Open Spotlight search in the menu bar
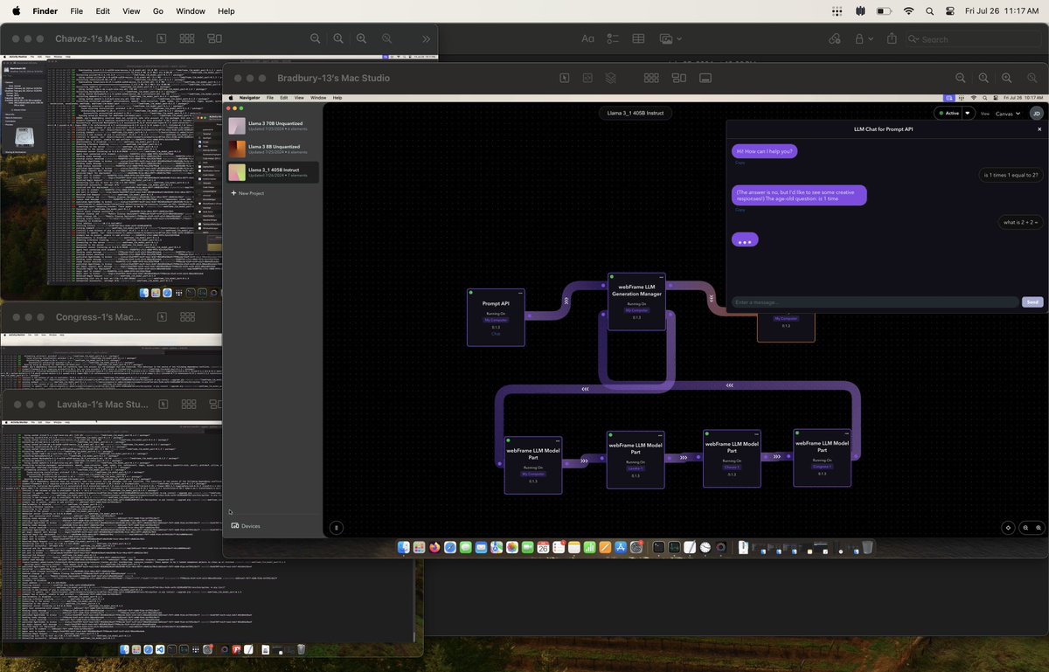The width and height of the screenshot is (1049, 672). [x=929, y=11]
